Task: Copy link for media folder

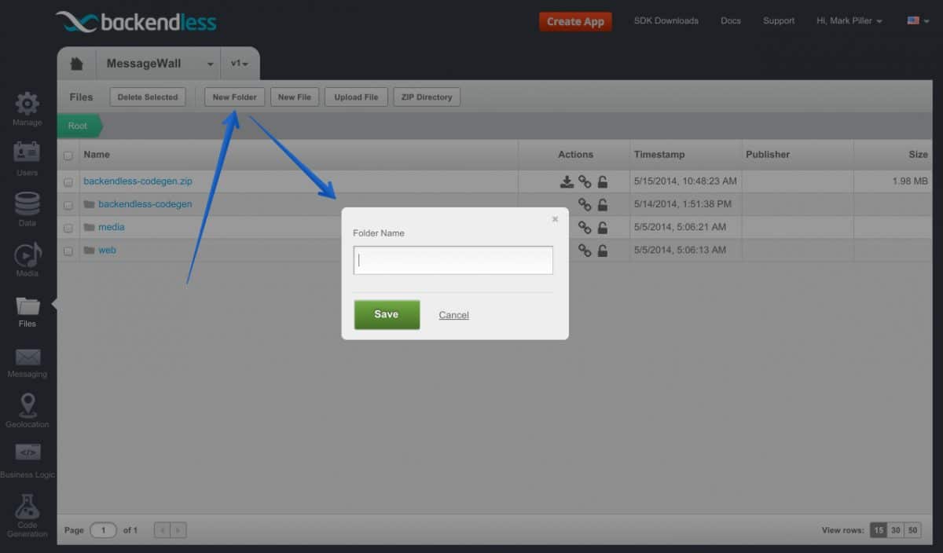Action: coord(585,227)
